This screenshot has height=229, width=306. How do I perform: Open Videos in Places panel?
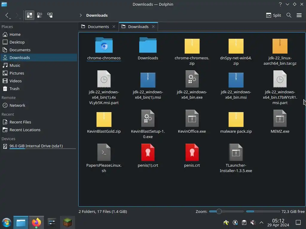click(x=39, y=81)
